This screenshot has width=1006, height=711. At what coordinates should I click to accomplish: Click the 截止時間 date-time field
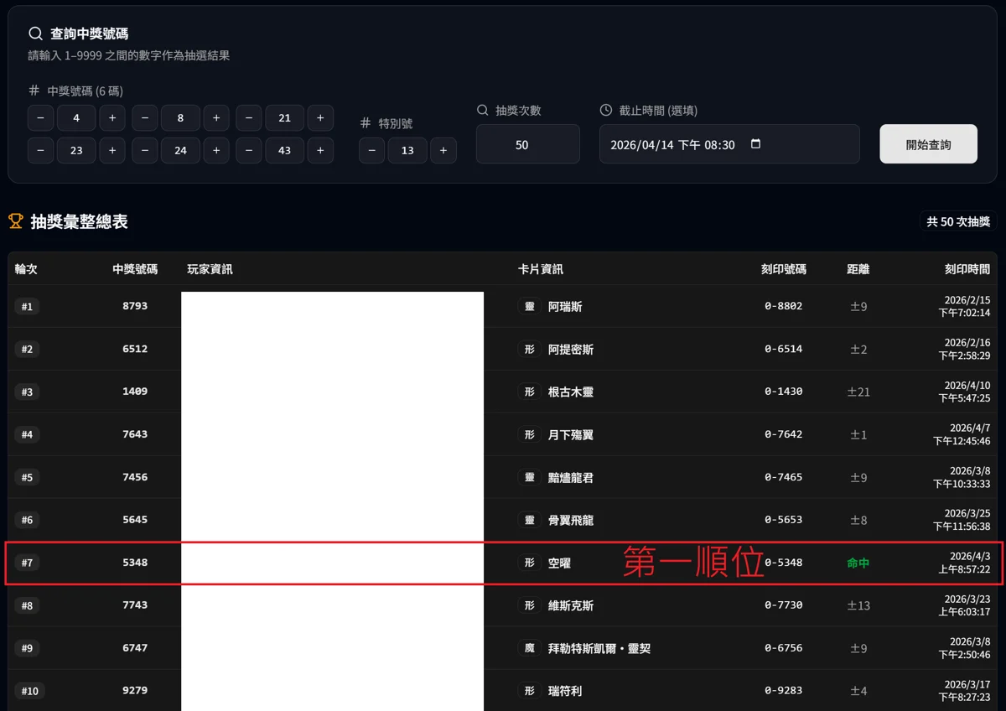tap(729, 144)
